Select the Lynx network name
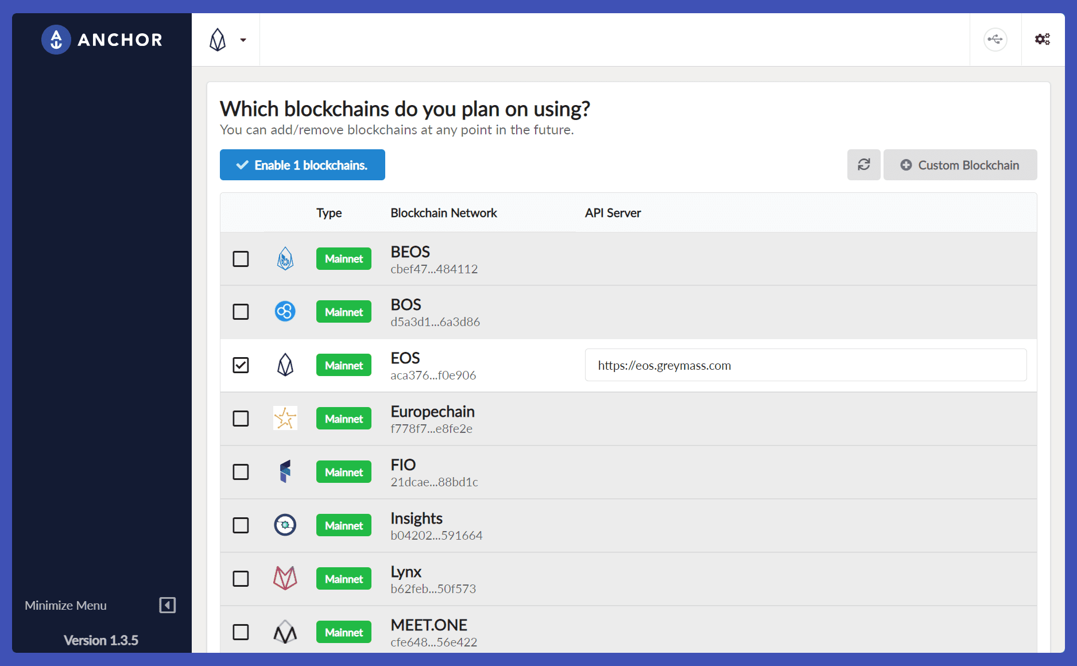 [x=406, y=572]
